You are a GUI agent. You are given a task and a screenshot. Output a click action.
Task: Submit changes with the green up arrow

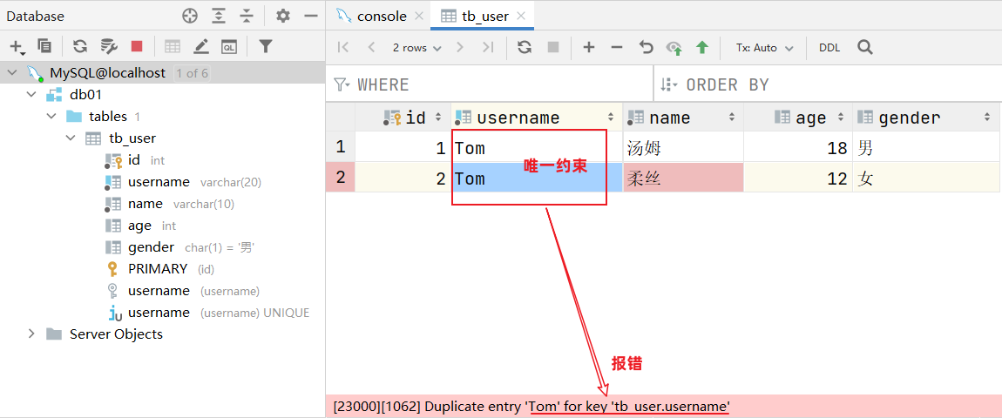(701, 48)
